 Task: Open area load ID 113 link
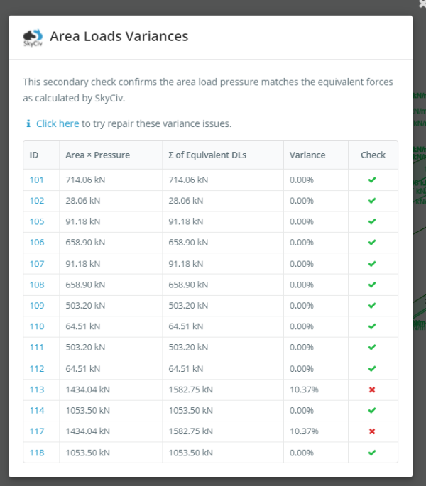pyautogui.click(x=37, y=390)
